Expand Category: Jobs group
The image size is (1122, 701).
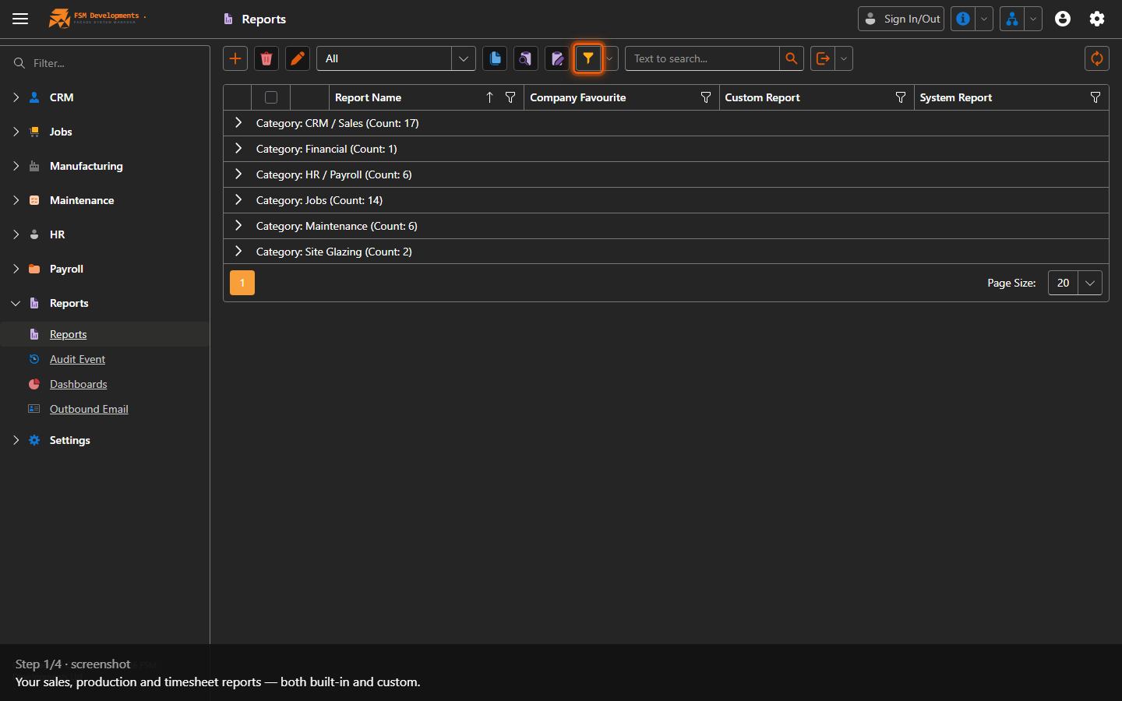(238, 200)
